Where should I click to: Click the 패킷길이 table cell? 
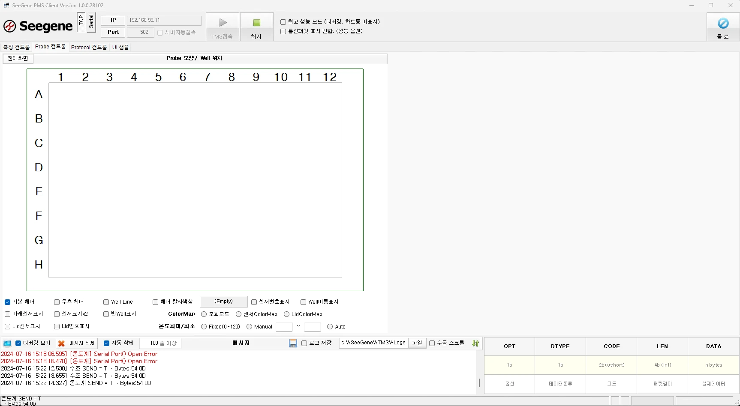click(x=662, y=384)
